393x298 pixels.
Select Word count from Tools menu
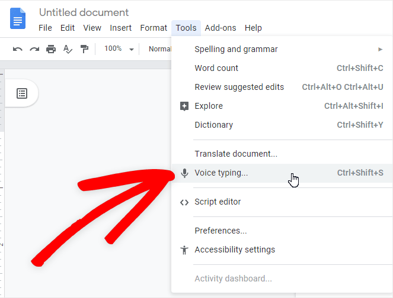click(216, 68)
